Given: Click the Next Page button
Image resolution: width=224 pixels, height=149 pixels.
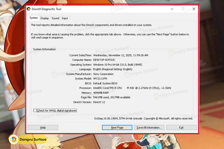Looking at the screenshot, I should pyautogui.click(x=117, y=127).
